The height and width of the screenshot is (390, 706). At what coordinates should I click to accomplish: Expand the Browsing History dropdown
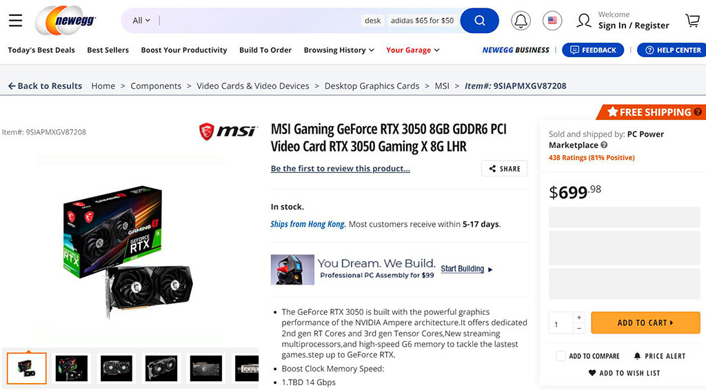coord(339,50)
